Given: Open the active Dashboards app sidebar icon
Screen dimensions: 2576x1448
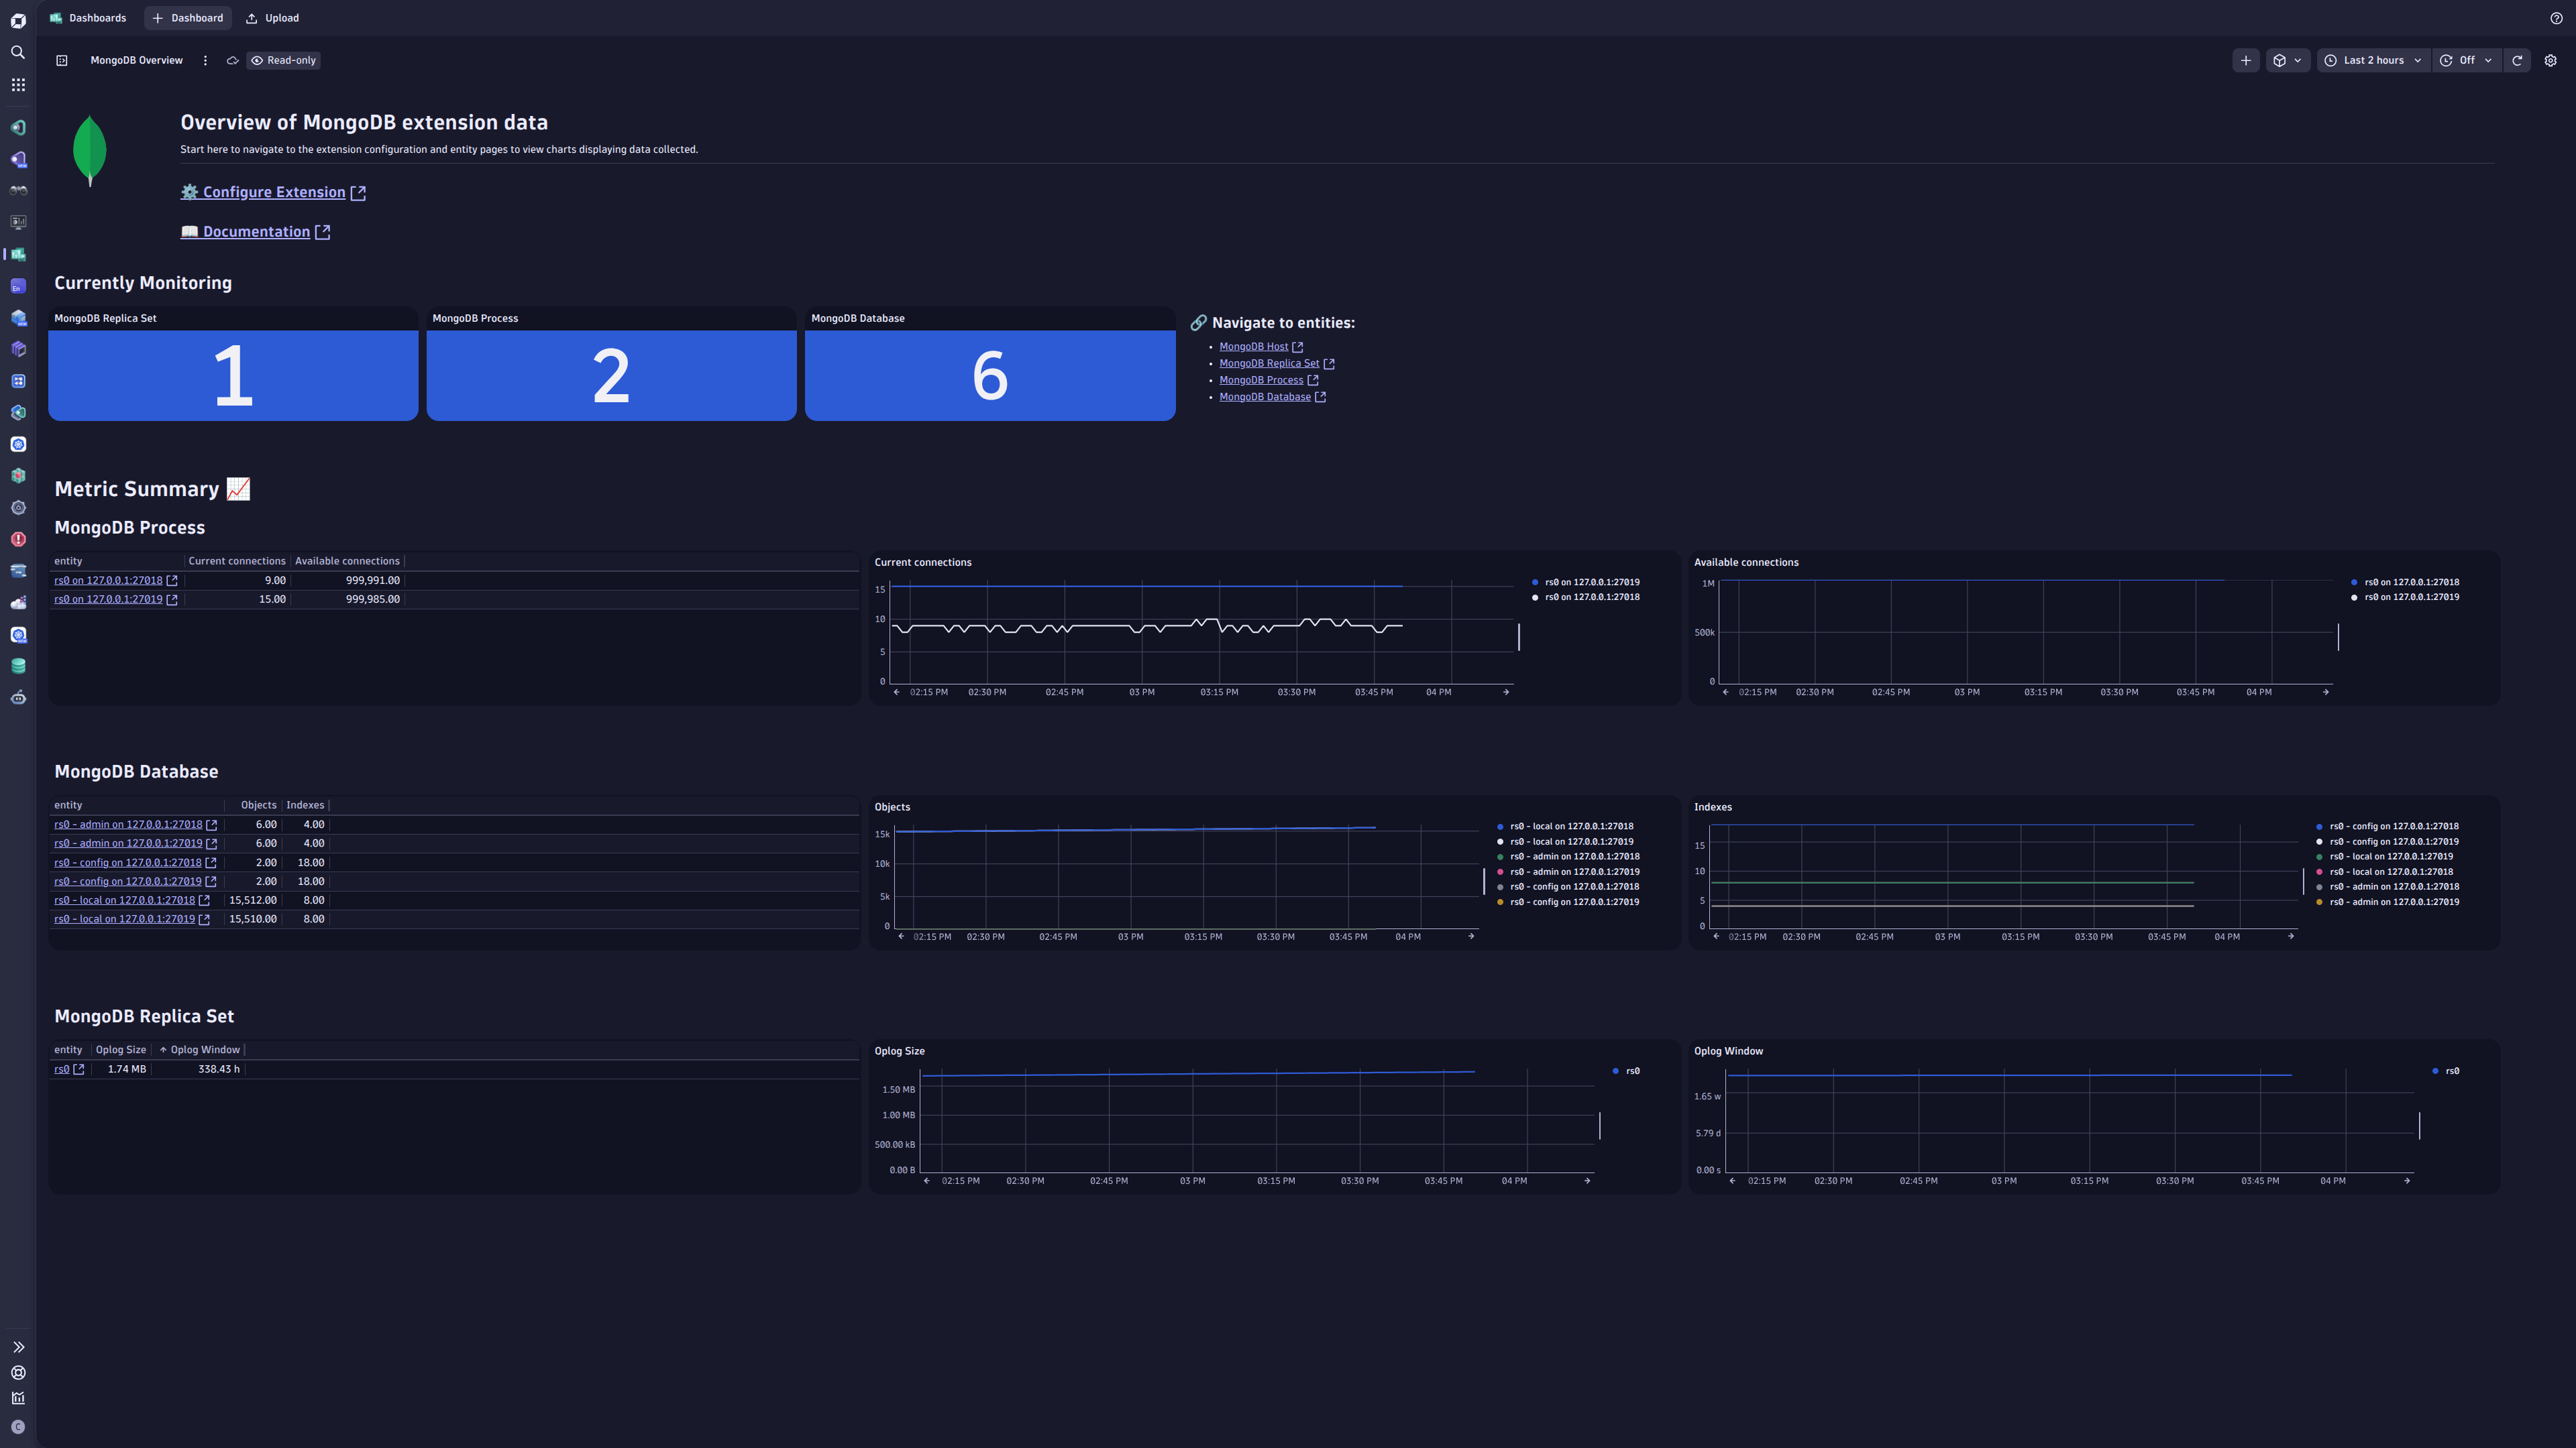Looking at the screenshot, I should click(18, 254).
